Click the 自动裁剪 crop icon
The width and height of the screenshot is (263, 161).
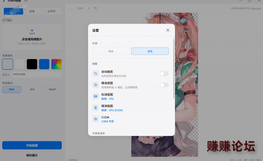coord(96,74)
